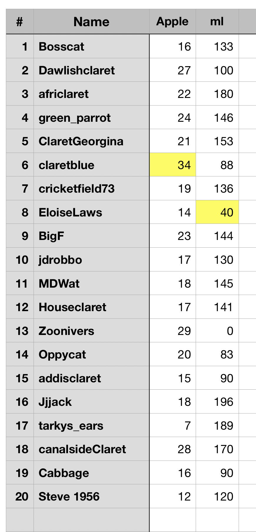Select the Bosscat name cell

point(91,46)
